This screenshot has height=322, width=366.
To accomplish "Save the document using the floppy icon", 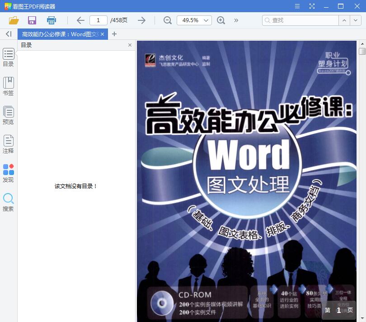I will (x=32, y=20).
